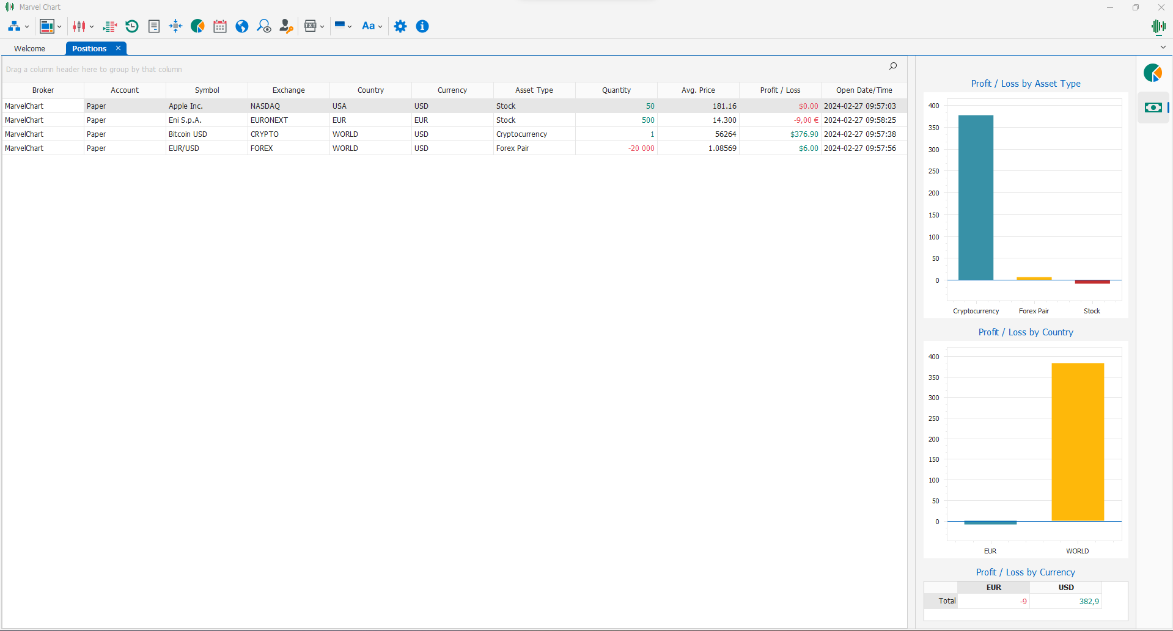Screen dimensions: 1173x631
Task: Select the Bitcoin USD symbol cell
Action: [207, 134]
